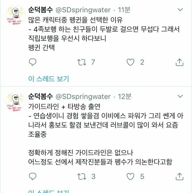Open 이 스레드 보기 under the first tweet
Viewport: 192px width, 193px height.
pos(49,79)
